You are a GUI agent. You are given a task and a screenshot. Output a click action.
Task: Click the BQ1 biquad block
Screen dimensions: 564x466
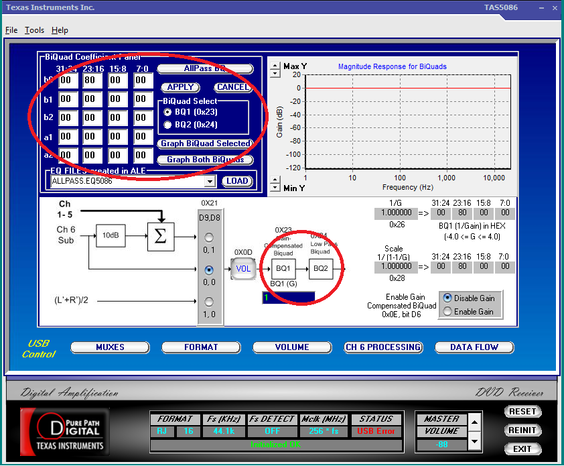coord(283,268)
